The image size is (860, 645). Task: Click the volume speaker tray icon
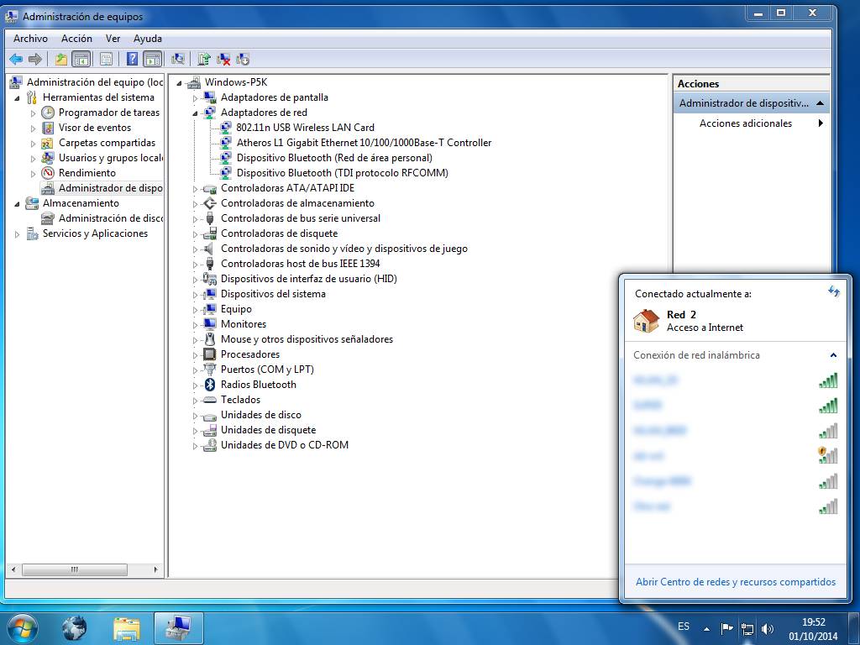[767, 628]
